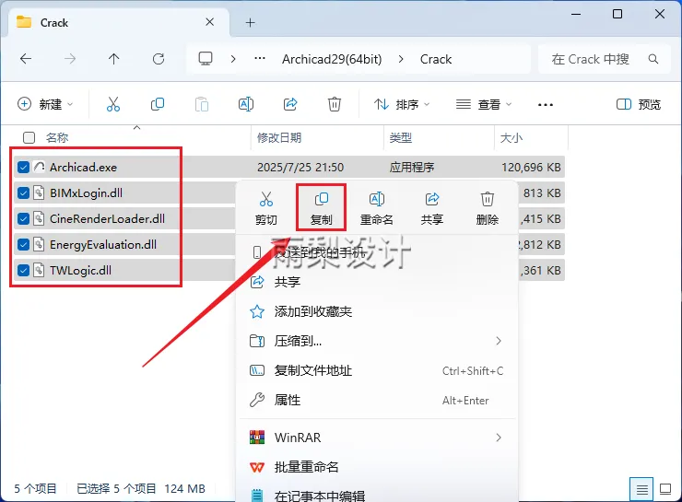This screenshot has height=502, width=682.
Task: Select 在记事本中编辑 menu entry
Action: (377, 495)
